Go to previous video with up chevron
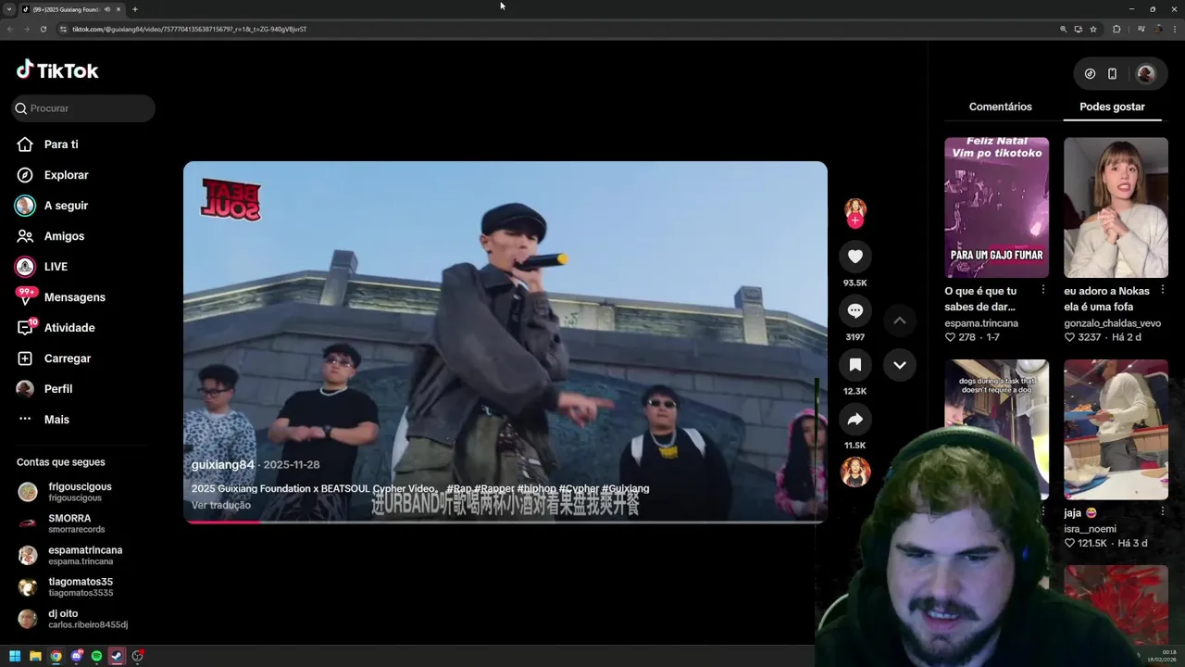 (x=899, y=321)
